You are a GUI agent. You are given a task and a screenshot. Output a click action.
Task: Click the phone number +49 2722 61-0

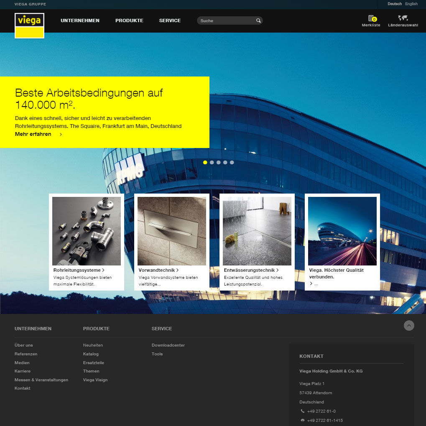(321, 411)
